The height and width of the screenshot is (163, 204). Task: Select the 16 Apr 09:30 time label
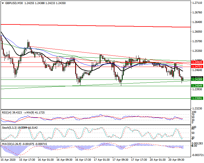(65, 160)
